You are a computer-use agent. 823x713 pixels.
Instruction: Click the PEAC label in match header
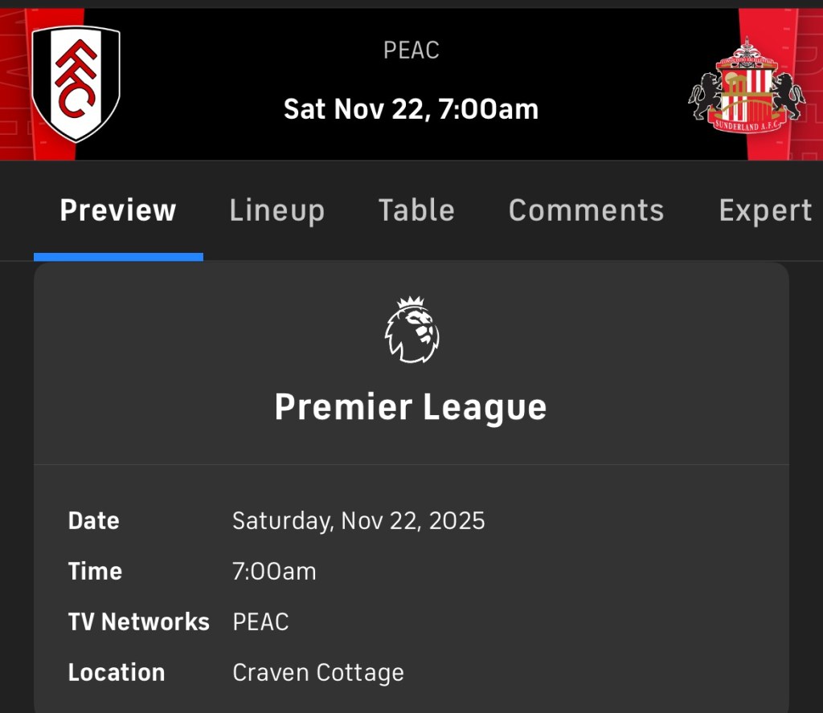point(411,50)
